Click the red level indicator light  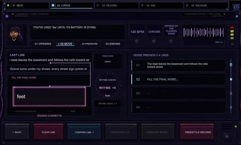pos(232,28)
